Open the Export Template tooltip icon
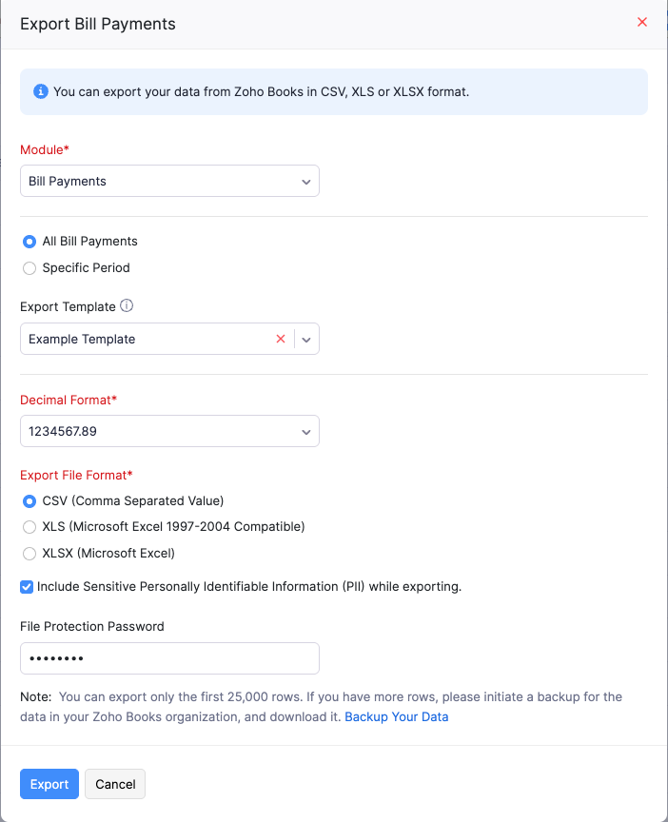Image resolution: width=668 pixels, height=822 pixels. pos(127,306)
